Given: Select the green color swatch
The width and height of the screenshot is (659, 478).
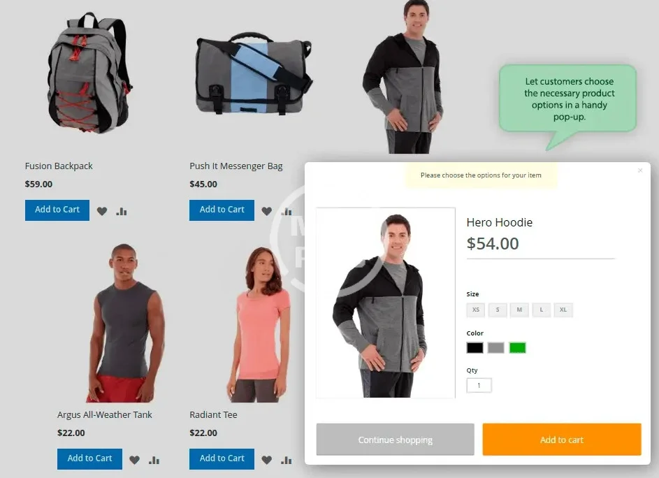Looking at the screenshot, I should [517, 348].
